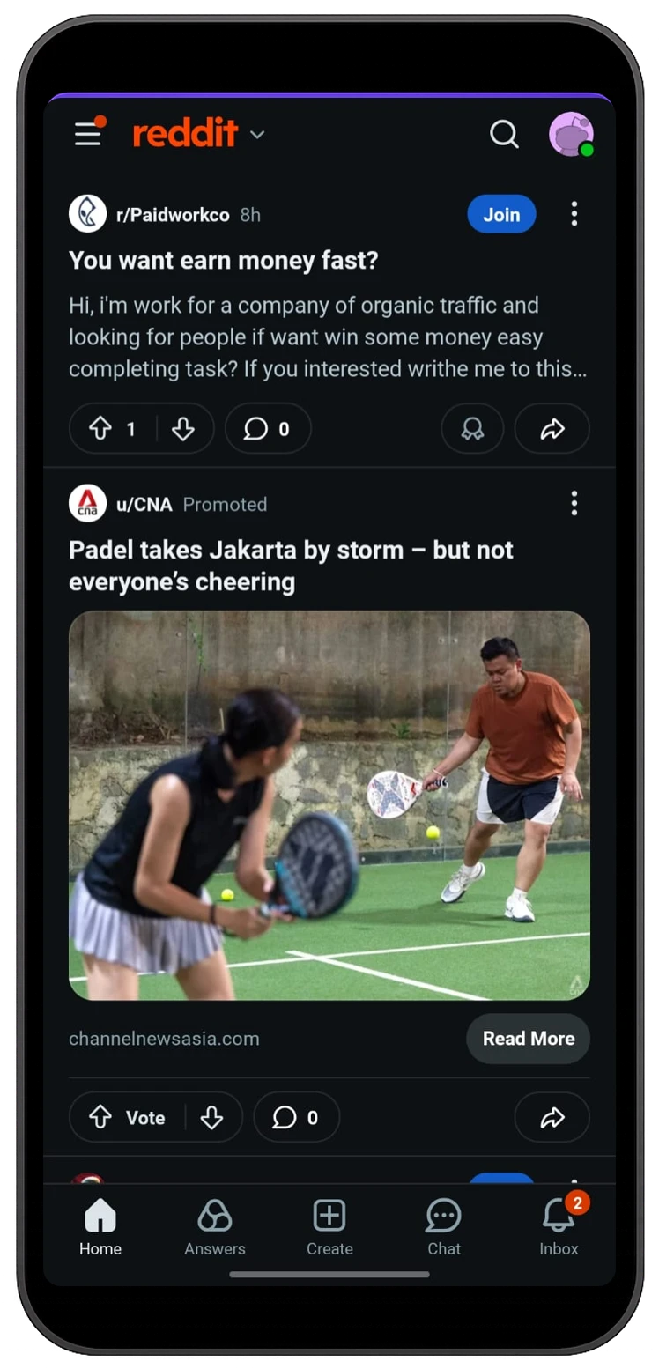Screen dimensions: 659x1369
Task: Open overflow menu on Paidworkco post
Action: [x=574, y=214]
